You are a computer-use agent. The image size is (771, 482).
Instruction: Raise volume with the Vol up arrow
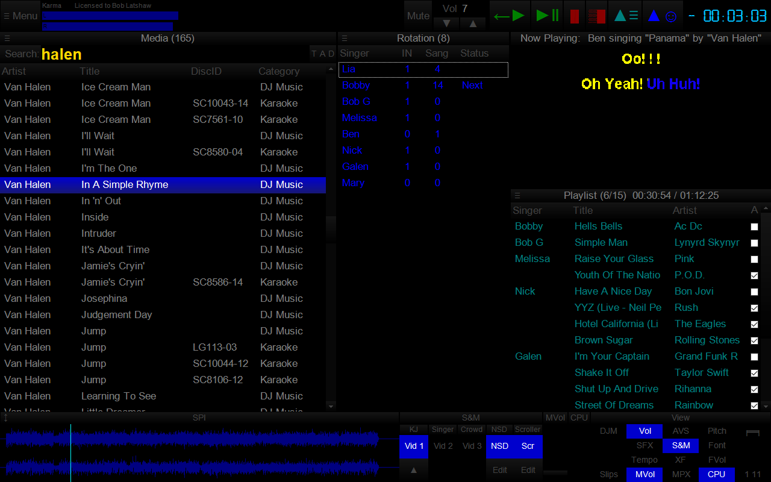(473, 23)
